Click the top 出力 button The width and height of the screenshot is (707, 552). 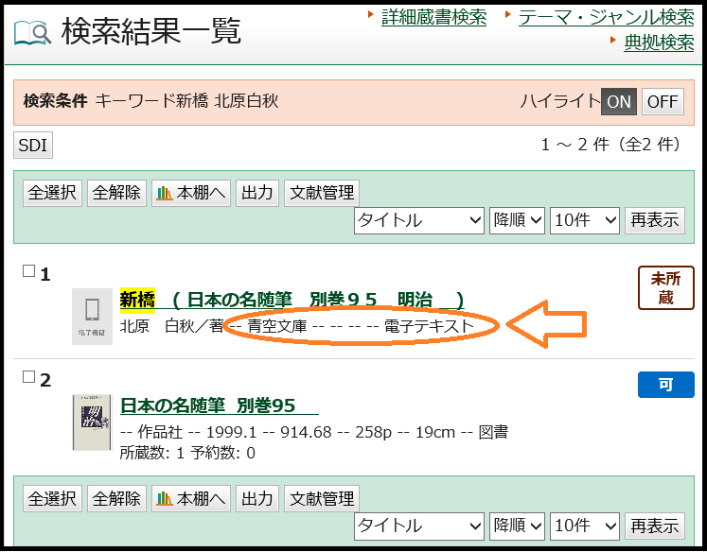[257, 193]
